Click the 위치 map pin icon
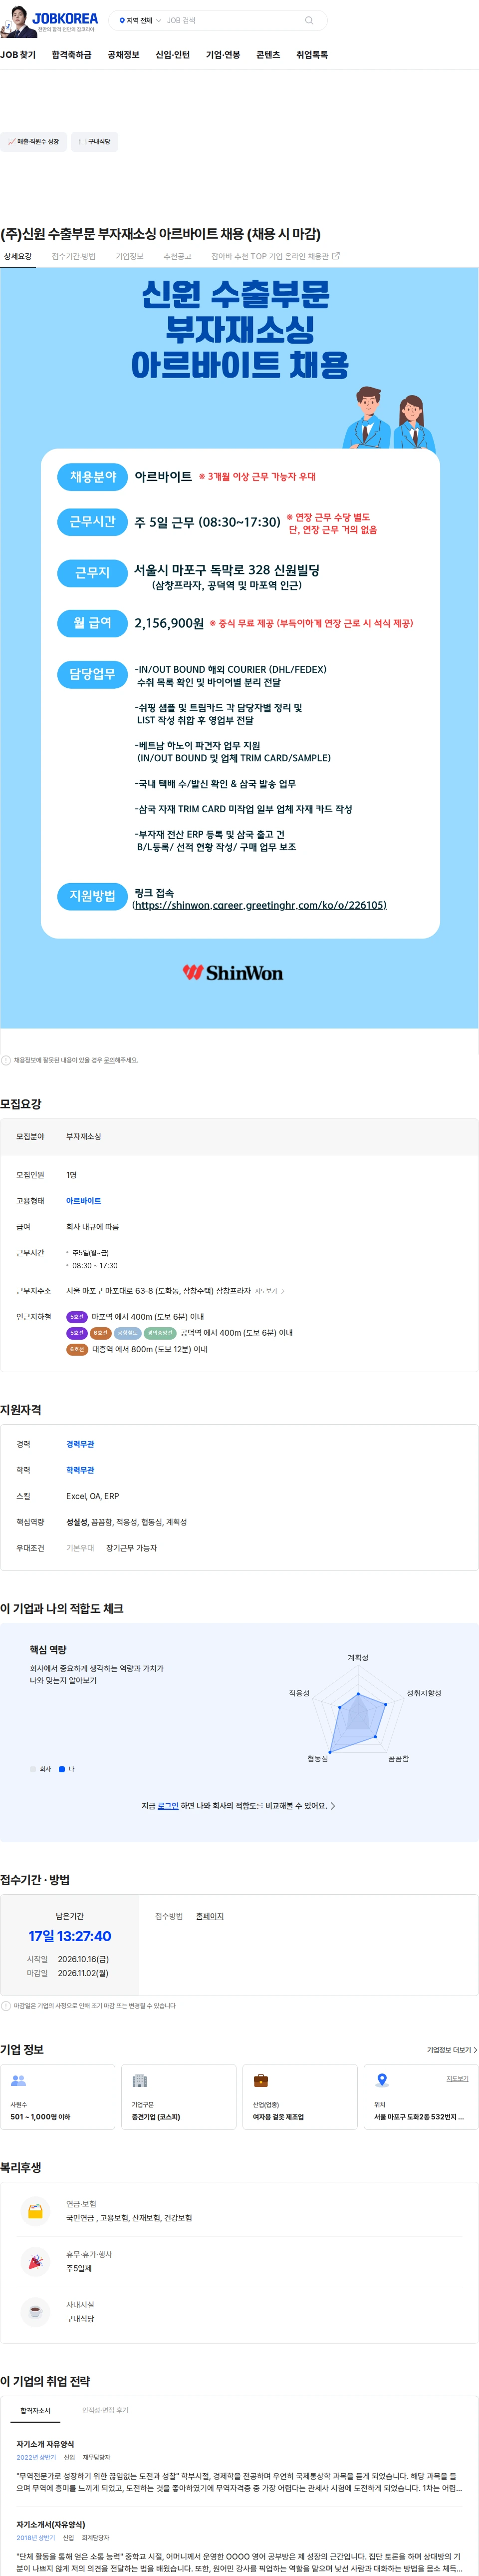479x2576 pixels. click(x=381, y=2080)
